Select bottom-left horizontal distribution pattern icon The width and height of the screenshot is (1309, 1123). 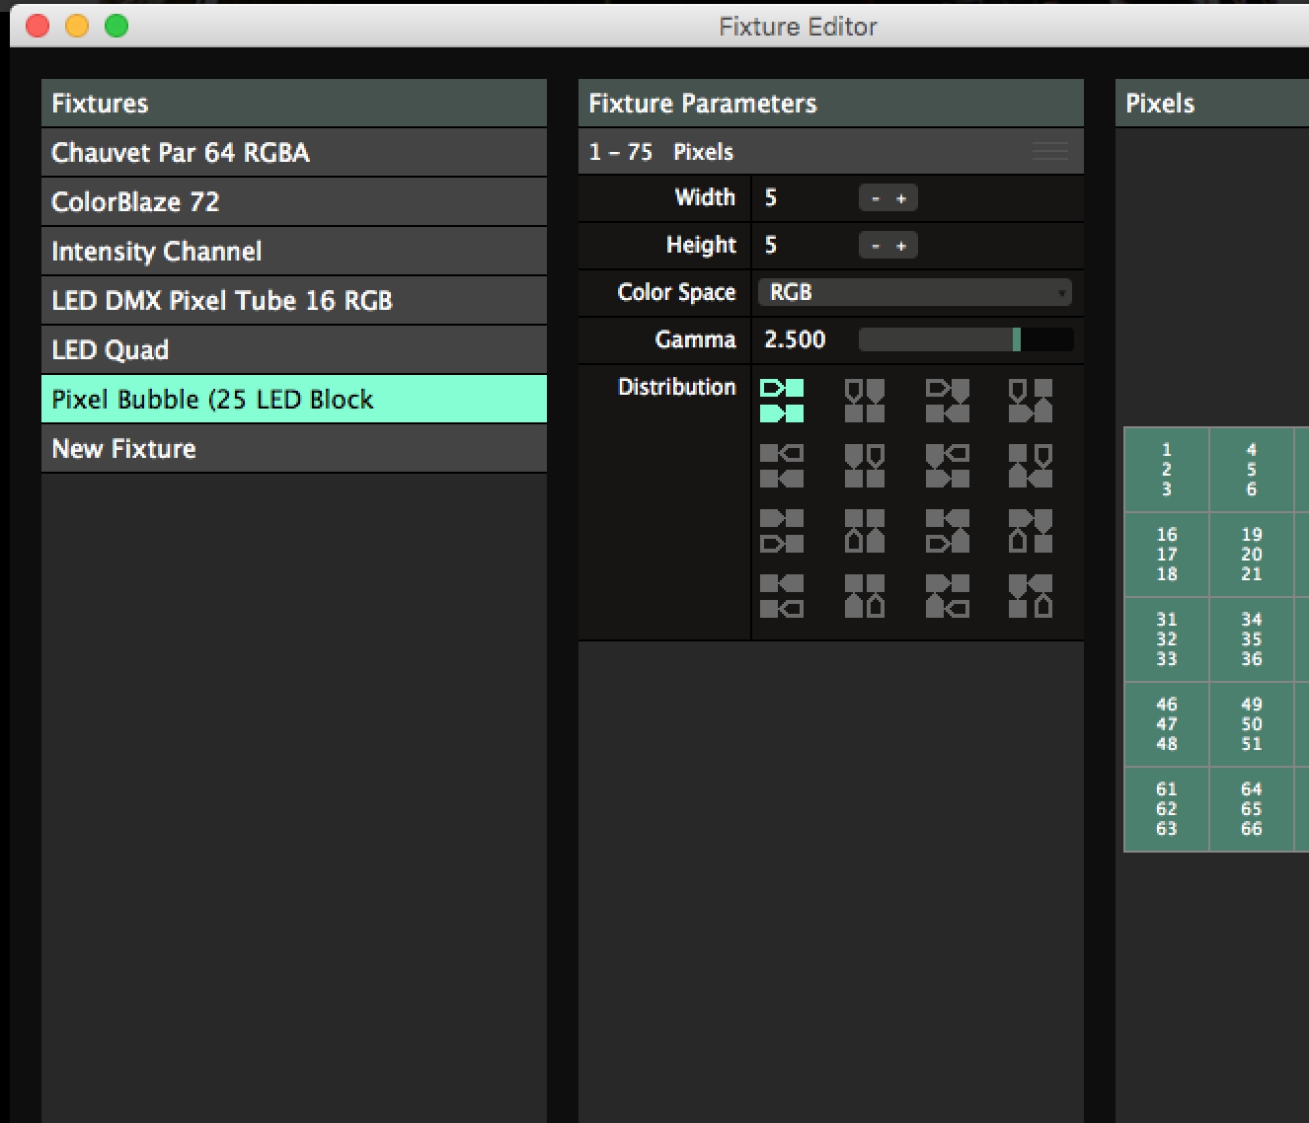782,531
